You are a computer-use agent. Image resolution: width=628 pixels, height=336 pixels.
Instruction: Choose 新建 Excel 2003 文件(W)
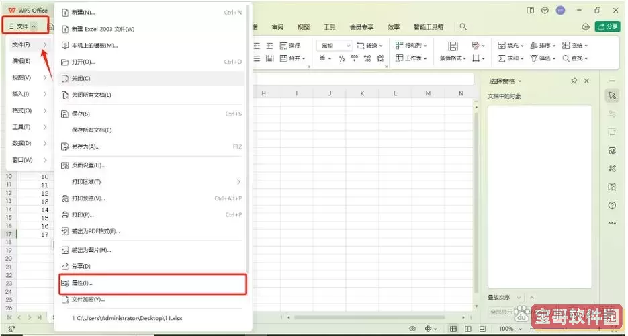(x=151, y=30)
